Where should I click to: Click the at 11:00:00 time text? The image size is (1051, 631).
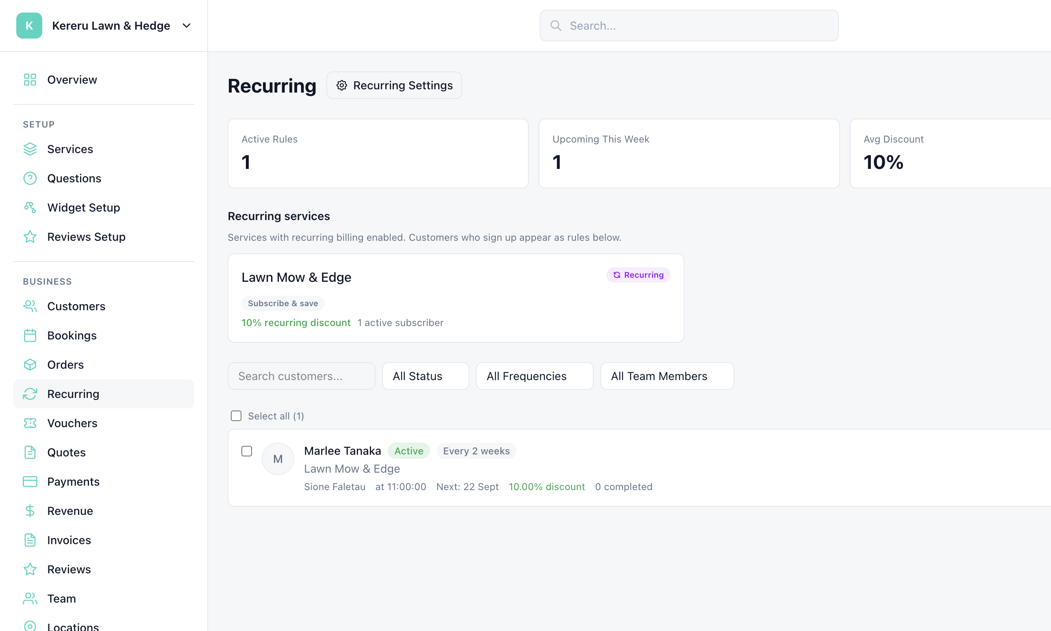401,487
